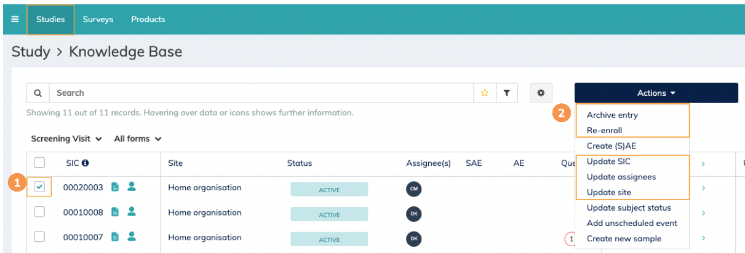Image resolution: width=745 pixels, height=253 pixels.
Task: Toggle the select-all checkbox in table header
Action: coord(39,163)
